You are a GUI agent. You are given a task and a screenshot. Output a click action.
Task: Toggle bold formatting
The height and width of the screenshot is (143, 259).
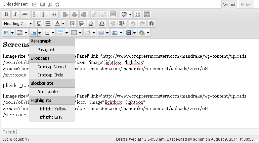pos(6,14)
